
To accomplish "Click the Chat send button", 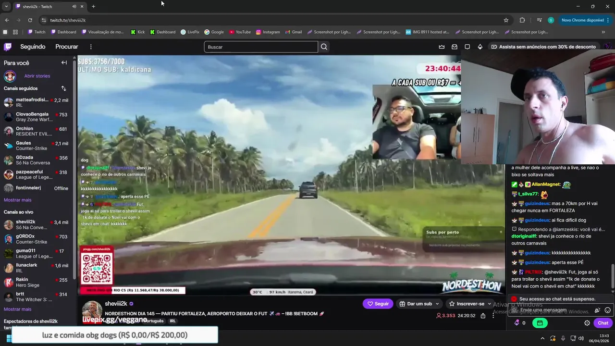I will [x=603, y=323].
